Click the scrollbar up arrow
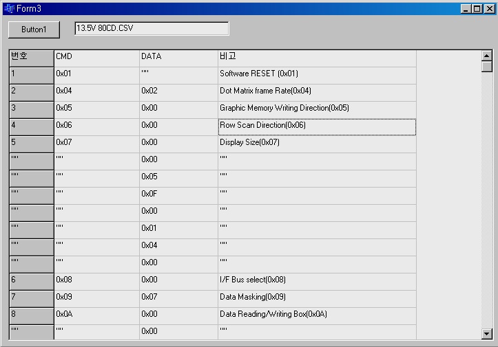 487,56
